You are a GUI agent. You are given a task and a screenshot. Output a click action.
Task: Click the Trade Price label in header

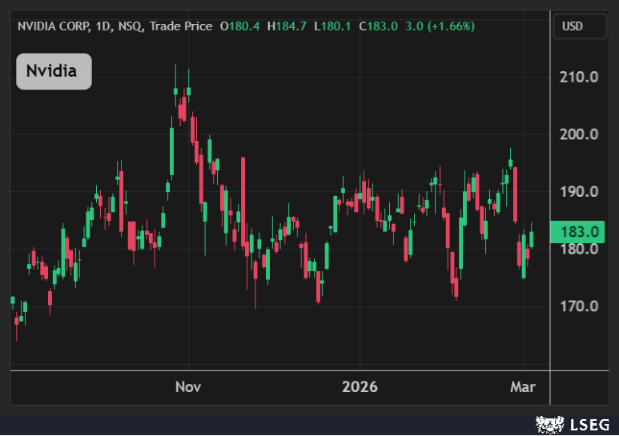(x=181, y=26)
